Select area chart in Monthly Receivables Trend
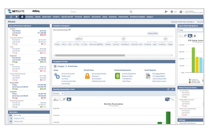This screenshot has width=209, height=130. pyautogui.click(x=56, y=99)
